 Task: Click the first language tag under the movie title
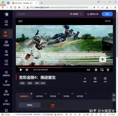[22, 83]
